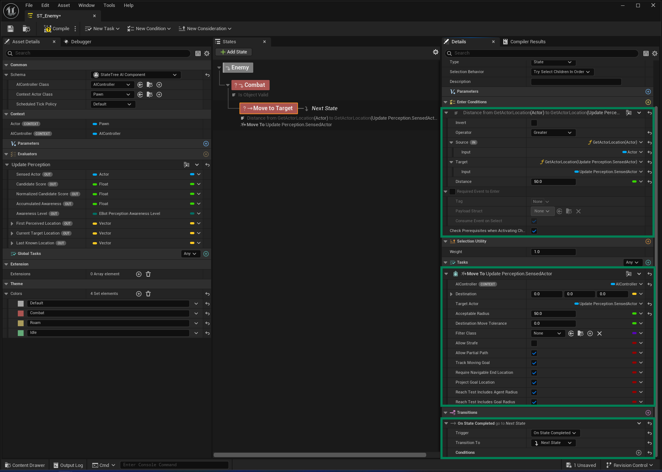Screen dimensions: 662x472
Task: Add a new Enter Condition with plus icon
Action: [648, 102]
